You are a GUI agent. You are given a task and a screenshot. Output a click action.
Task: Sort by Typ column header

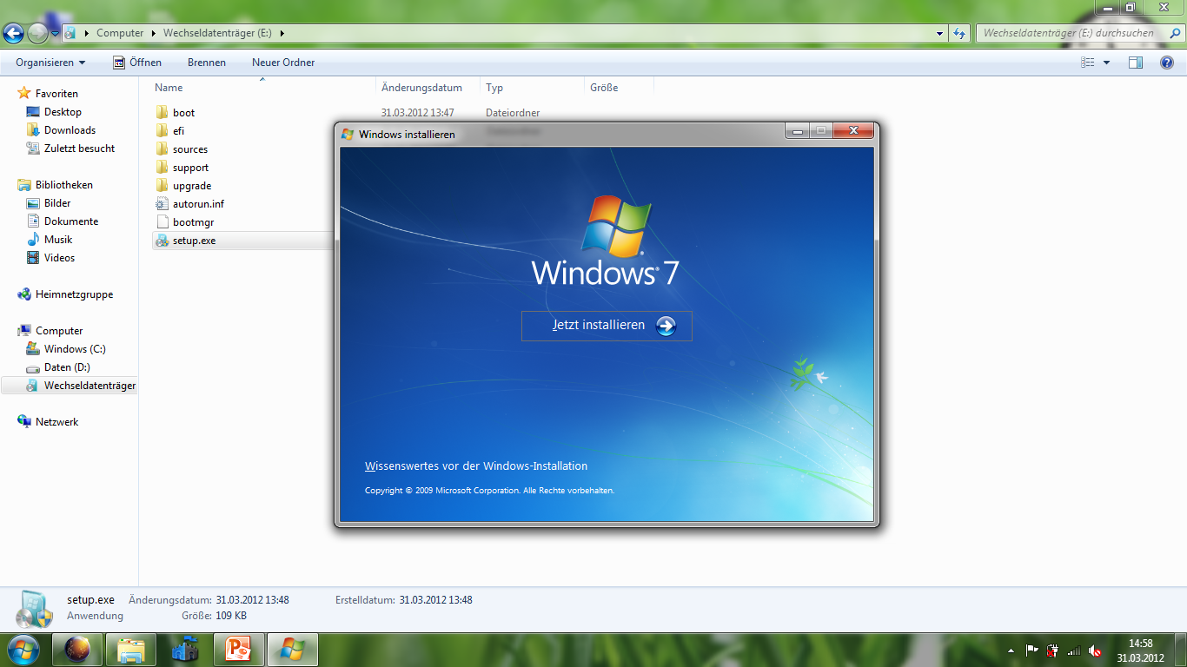click(533, 88)
